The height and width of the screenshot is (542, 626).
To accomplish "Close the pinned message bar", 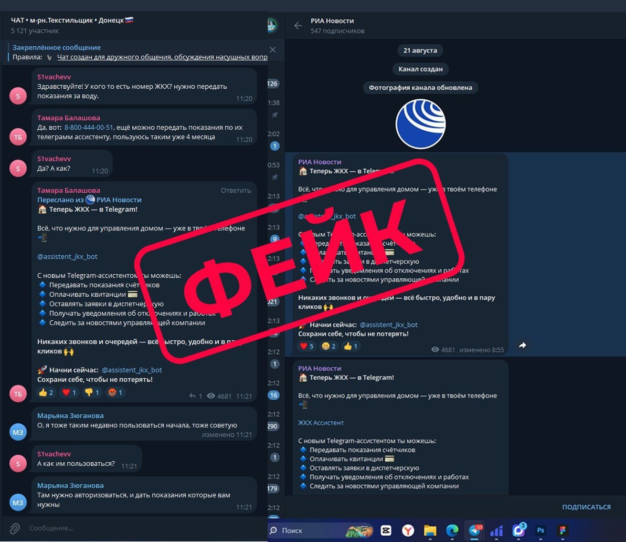I will tap(272, 50).
